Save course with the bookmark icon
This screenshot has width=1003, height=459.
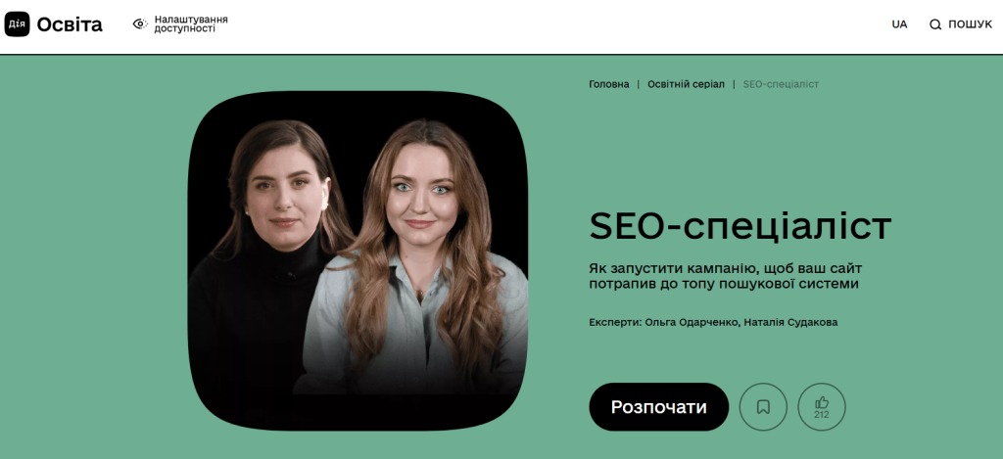click(763, 407)
